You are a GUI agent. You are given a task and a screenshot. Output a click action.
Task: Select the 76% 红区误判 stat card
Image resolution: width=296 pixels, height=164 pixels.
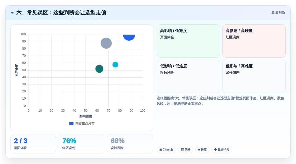tap(82, 144)
